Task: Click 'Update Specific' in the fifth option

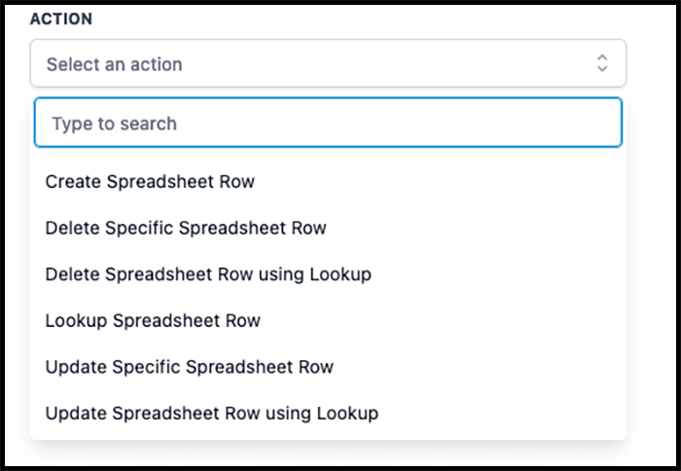Action: point(113,367)
